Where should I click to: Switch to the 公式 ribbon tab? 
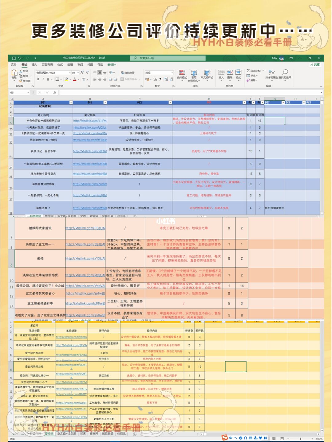click(60, 65)
